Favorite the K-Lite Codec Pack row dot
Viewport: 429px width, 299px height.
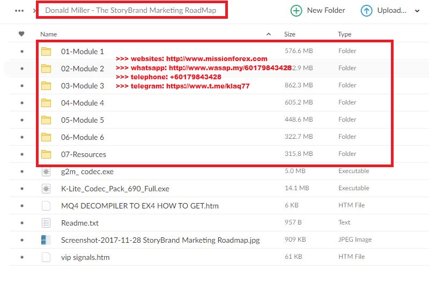pyautogui.click(x=22, y=189)
